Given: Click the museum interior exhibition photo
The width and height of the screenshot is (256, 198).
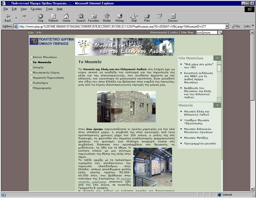Looking at the screenshot, I should click(x=153, y=167).
